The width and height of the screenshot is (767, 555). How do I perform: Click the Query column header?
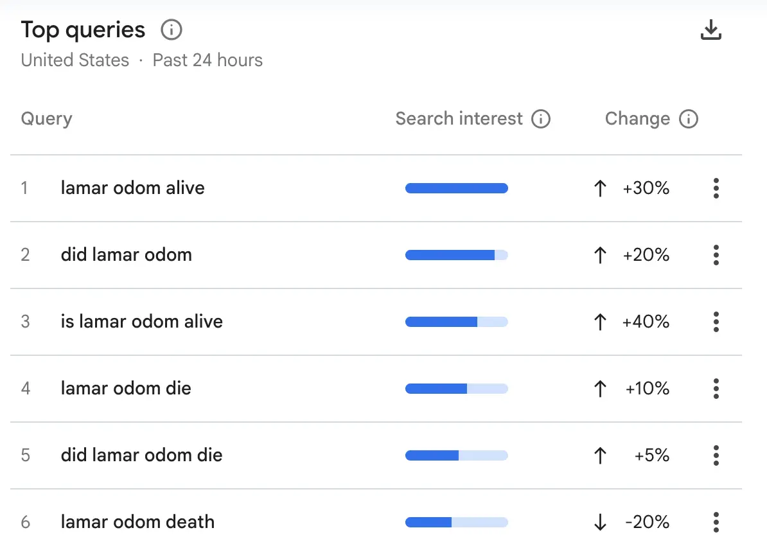tap(46, 119)
